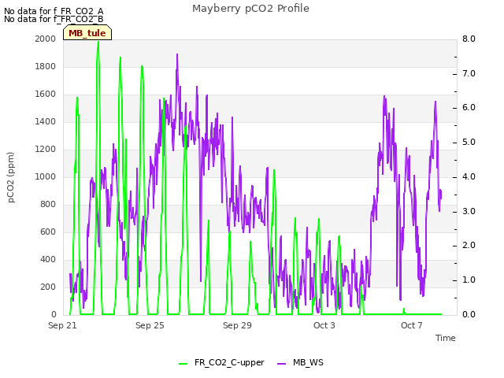Viewport: 504px width, 378px height.
Task: Click the 'No data for f_FR_CO2_A' message
Action: coord(54,11)
